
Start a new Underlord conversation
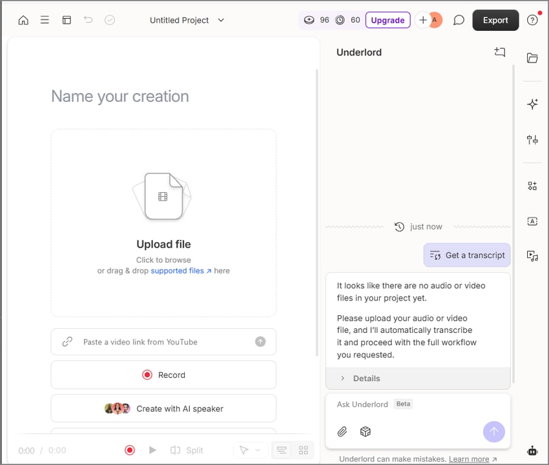click(x=499, y=52)
